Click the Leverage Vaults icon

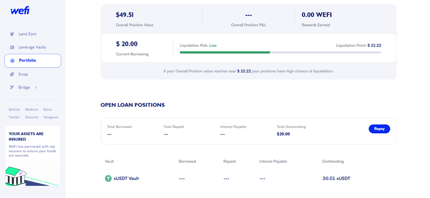12,47
